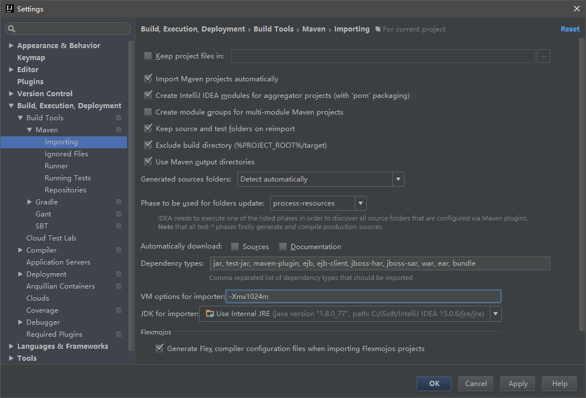The image size is (586, 398).
Task: Click the settings tree vertical scrollbar
Action: [131, 196]
